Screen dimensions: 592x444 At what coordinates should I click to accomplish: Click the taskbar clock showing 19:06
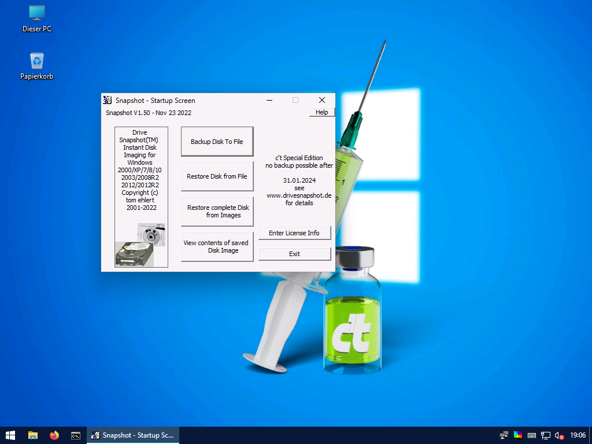click(x=578, y=435)
